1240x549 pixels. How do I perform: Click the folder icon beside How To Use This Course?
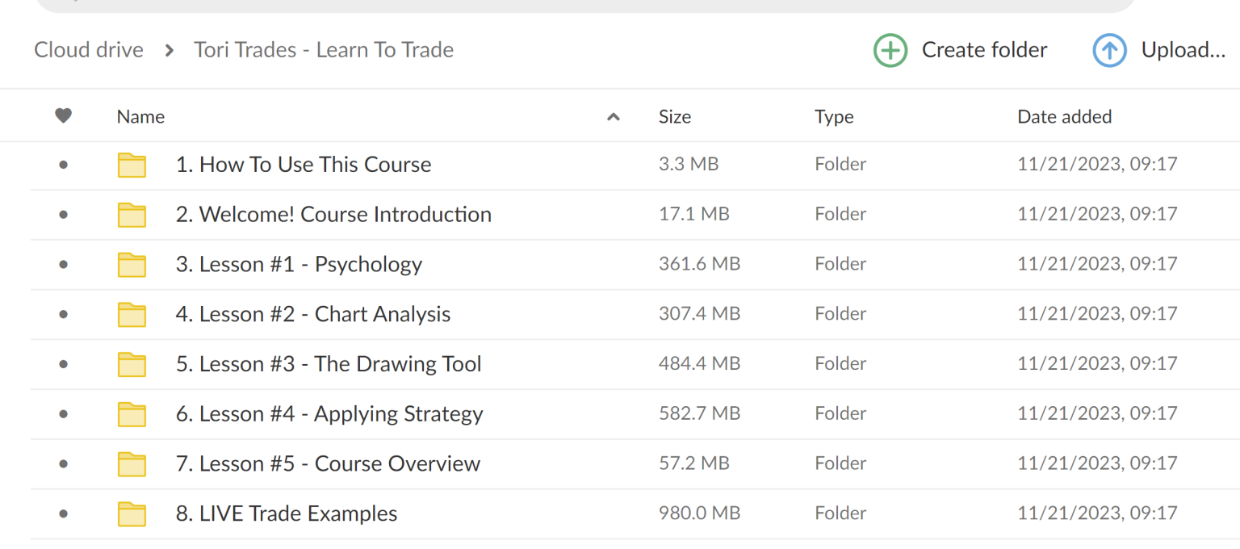(x=132, y=164)
